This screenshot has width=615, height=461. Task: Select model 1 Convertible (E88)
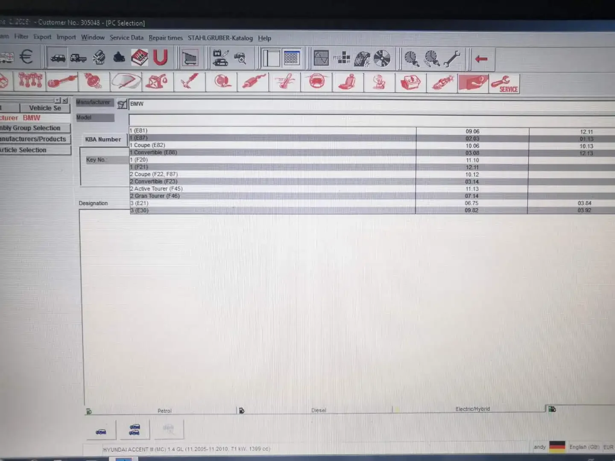pyautogui.click(x=372, y=153)
